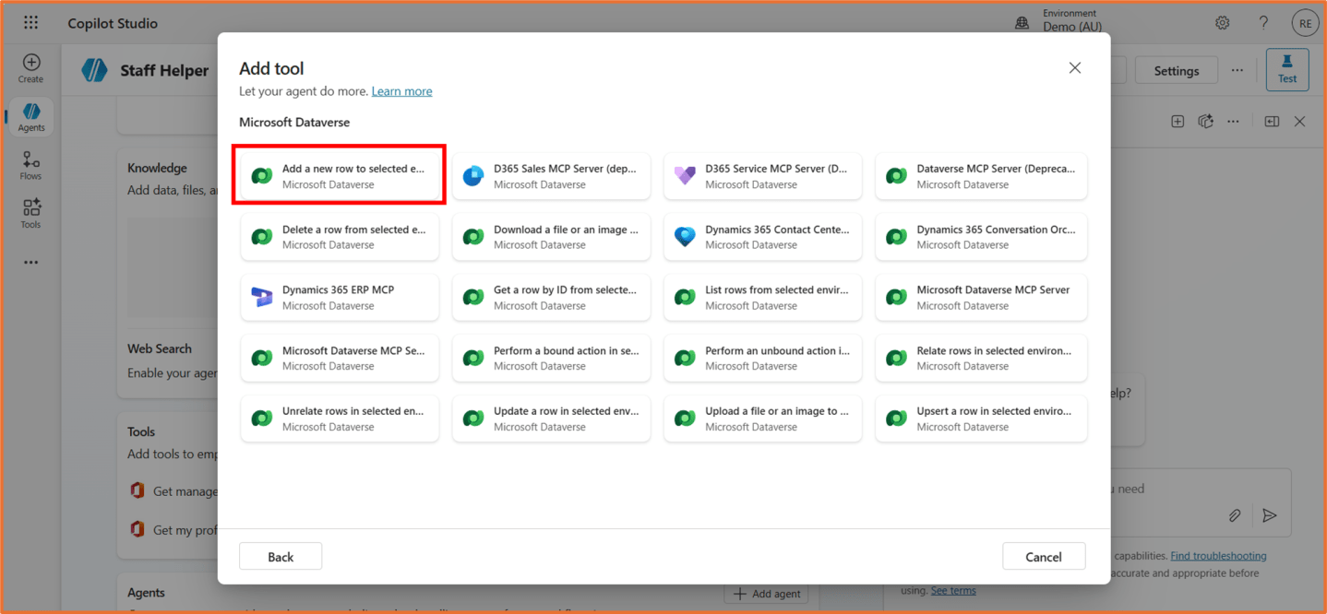Image resolution: width=1327 pixels, height=614 pixels.
Task: Select the Add a new row tool
Action: point(340,176)
